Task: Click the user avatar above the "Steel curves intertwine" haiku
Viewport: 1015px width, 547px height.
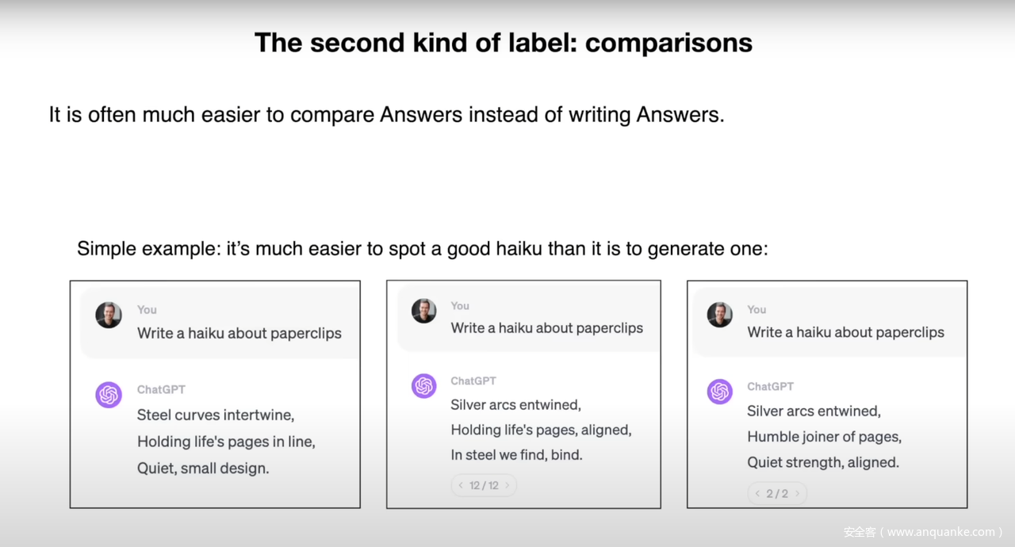Action: (x=109, y=315)
